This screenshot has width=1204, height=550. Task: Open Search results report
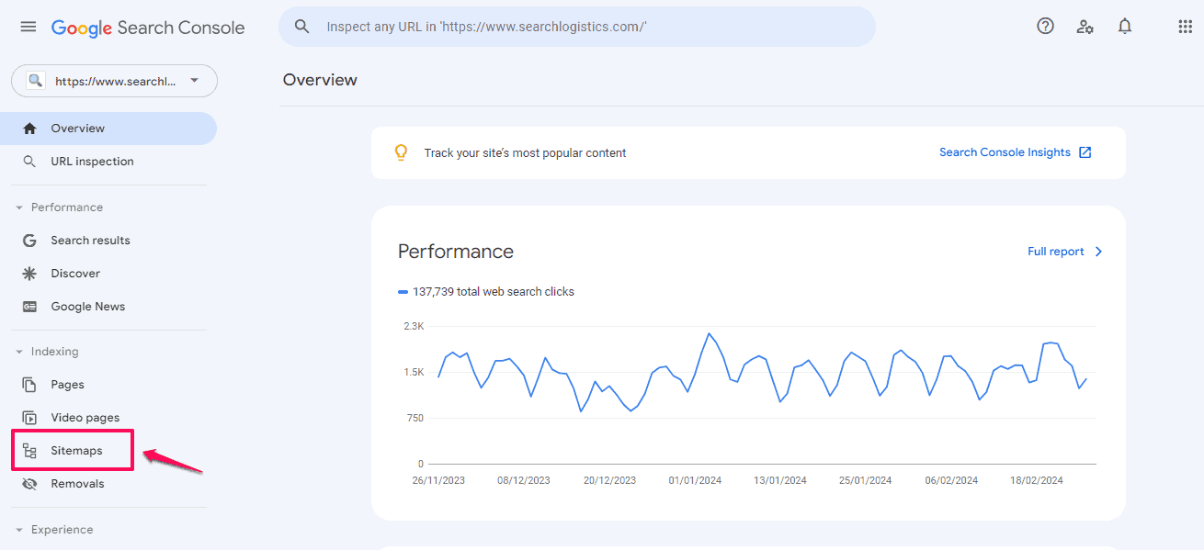point(108,241)
